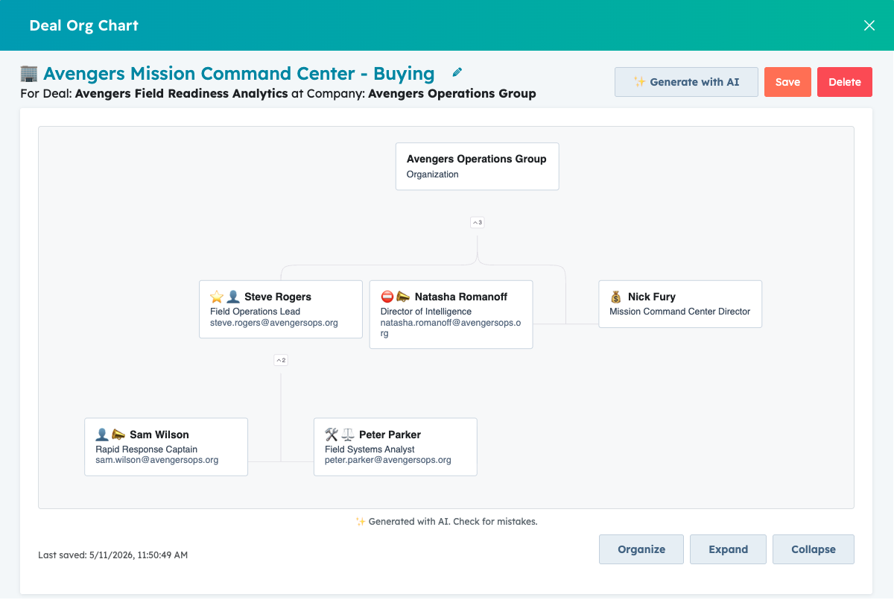Image resolution: width=894 pixels, height=603 pixels.
Task: Collapse the 2 reports under Steve Rogers
Action: [281, 360]
